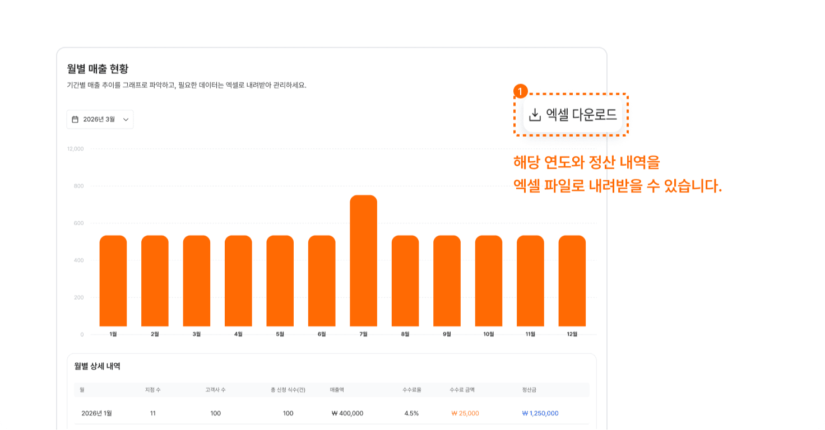Click the 12월 x-axis label

tap(572, 334)
